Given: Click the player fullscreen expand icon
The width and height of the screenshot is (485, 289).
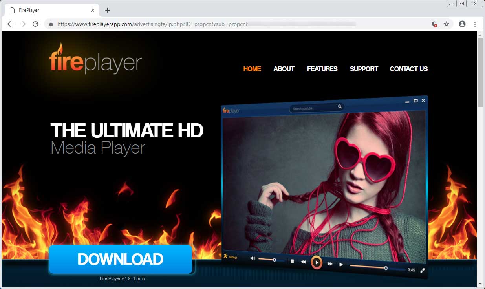Looking at the screenshot, I should pos(423,271).
